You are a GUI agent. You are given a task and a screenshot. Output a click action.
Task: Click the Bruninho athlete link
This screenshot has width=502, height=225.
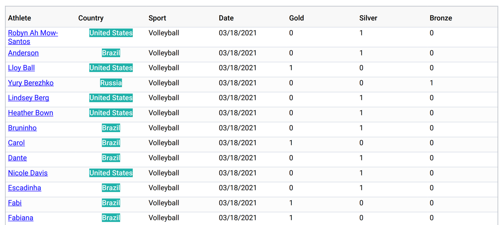click(x=22, y=128)
